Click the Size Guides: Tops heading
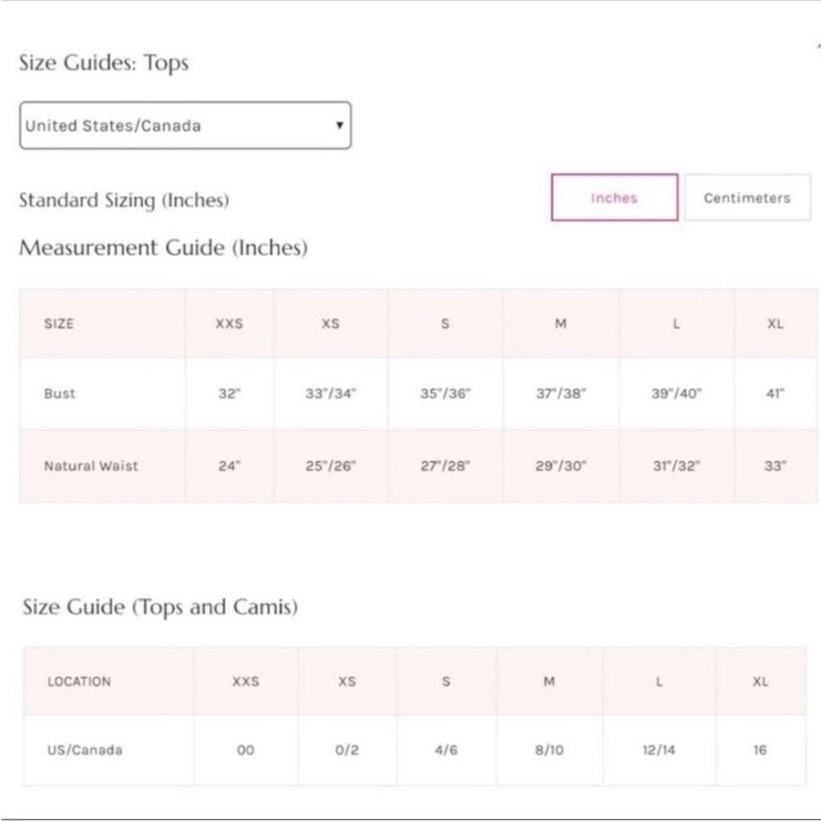Image resolution: width=821 pixels, height=821 pixels. coord(103,63)
